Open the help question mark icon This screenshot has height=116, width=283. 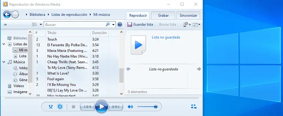coord(120,24)
